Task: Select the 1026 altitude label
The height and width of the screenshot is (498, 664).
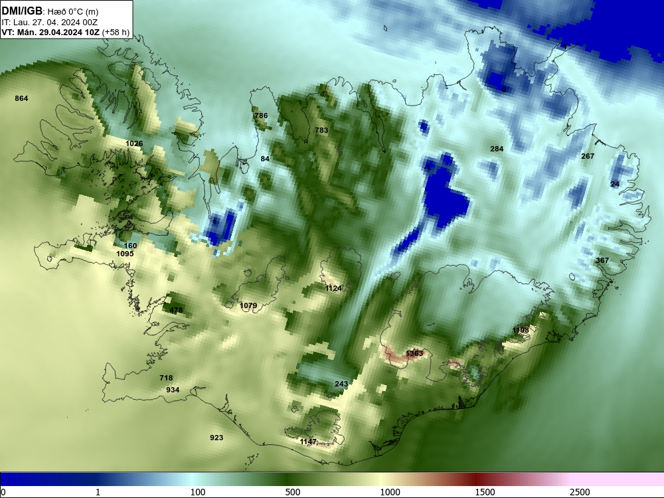Action: pyautogui.click(x=134, y=143)
